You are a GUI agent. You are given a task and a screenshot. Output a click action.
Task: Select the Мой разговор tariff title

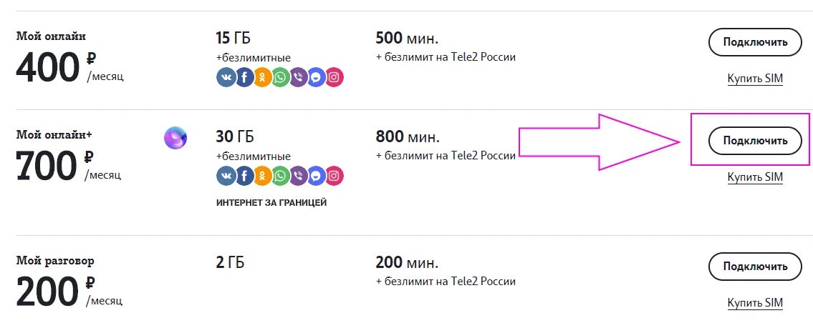tap(55, 260)
